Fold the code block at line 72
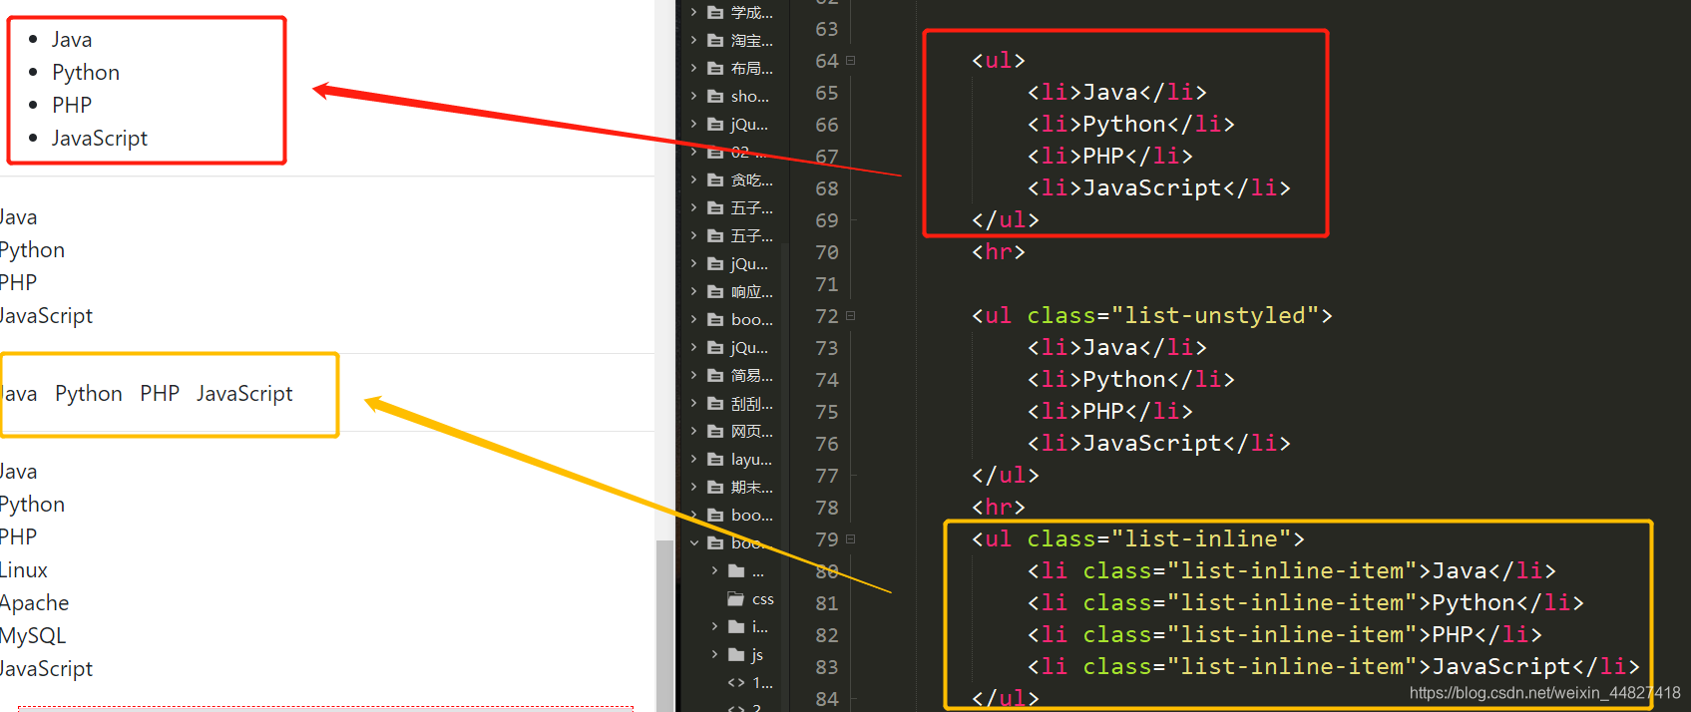Viewport: 1691px width, 712px height. pyautogui.click(x=851, y=316)
